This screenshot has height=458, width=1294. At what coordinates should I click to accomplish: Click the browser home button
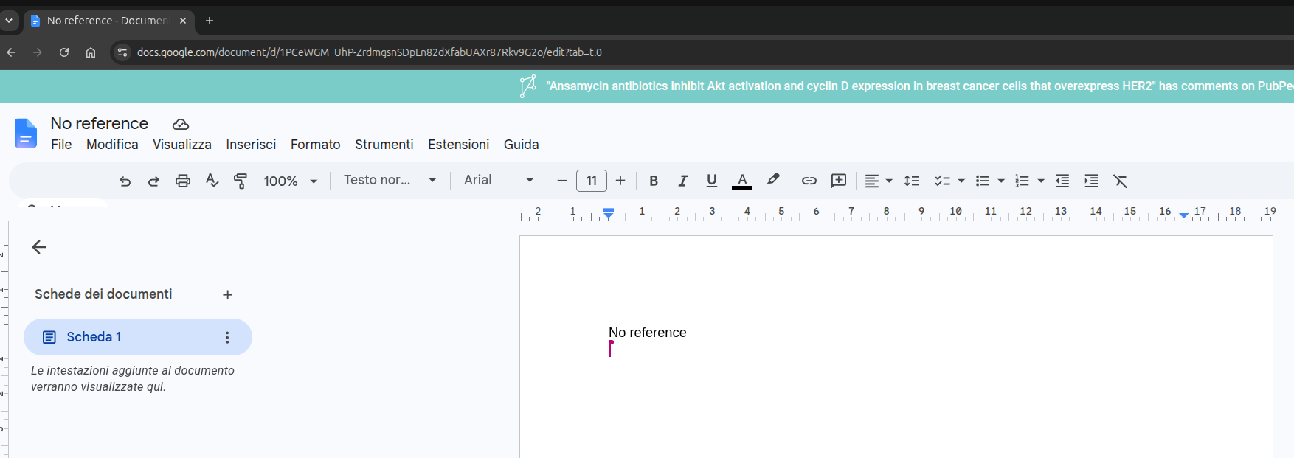click(91, 52)
